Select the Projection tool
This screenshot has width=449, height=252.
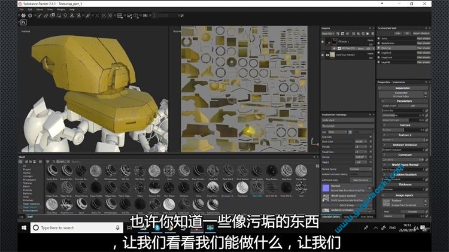tap(53, 16)
